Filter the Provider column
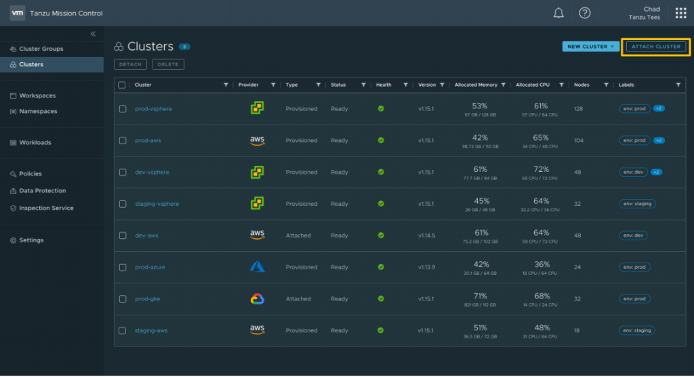Image resolution: width=694 pixels, height=377 pixels. point(273,85)
